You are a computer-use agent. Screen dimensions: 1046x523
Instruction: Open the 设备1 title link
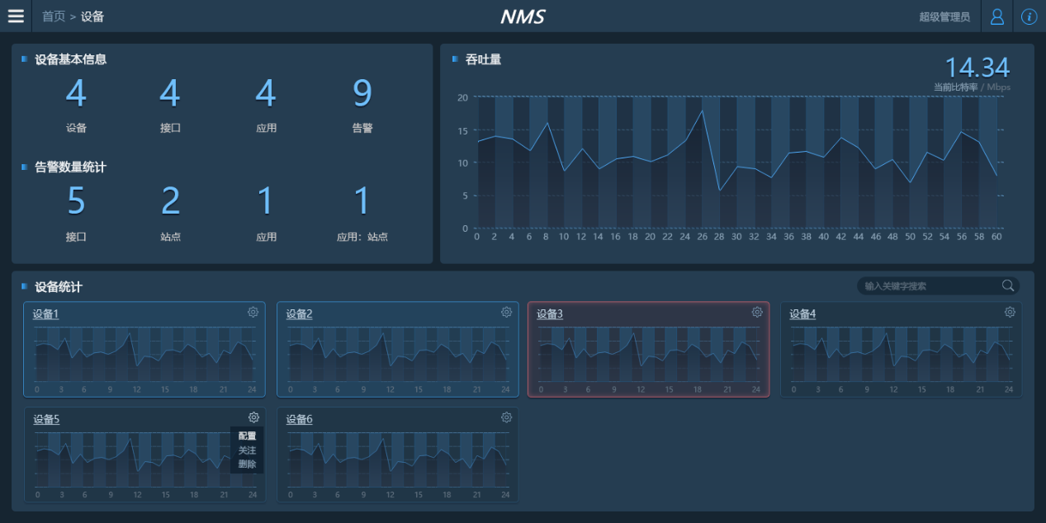tap(45, 314)
